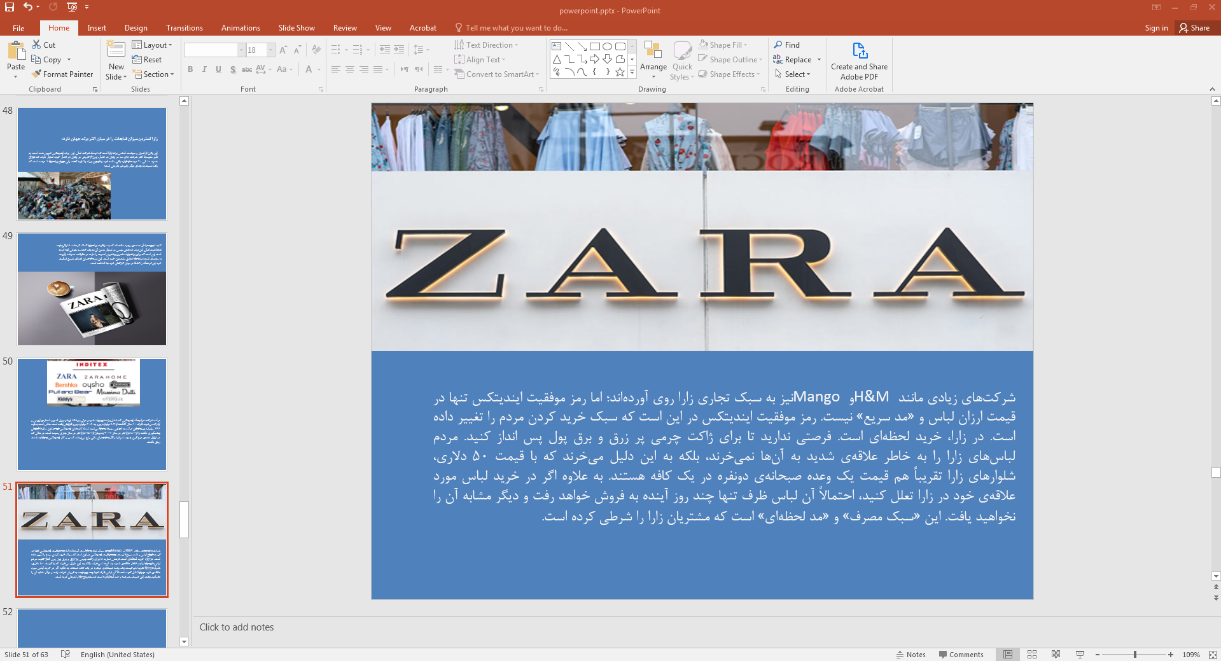Switch to Normal view icon
The image size is (1221, 661).
(x=1008, y=655)
